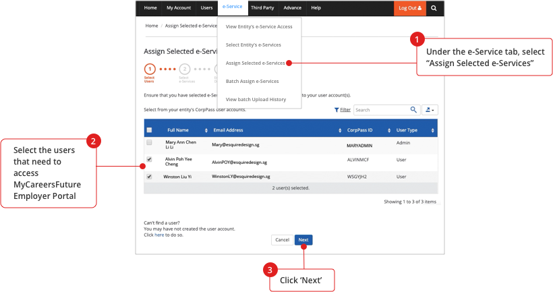553x292 pixels.
Task: Click the 'here' link to create user
Action: [159, 235]
